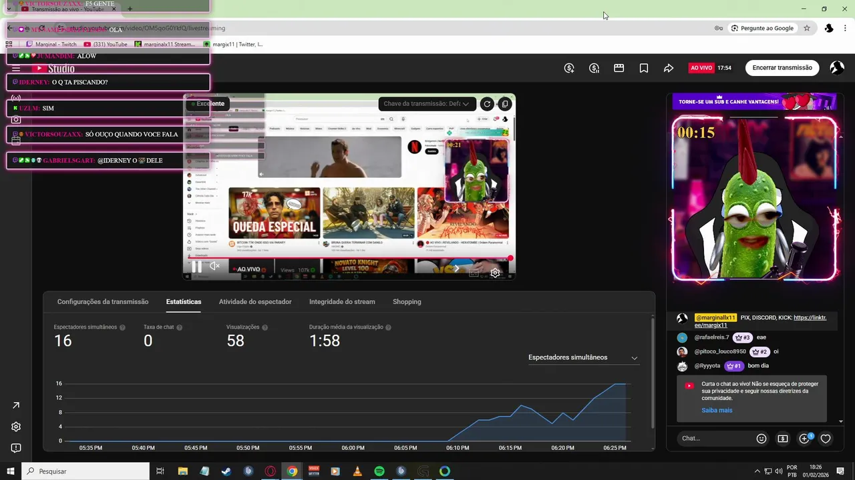Open the Super Chat dollar icon in chat
The width and height of the screenshot is (855, 480).
(783, 439)
